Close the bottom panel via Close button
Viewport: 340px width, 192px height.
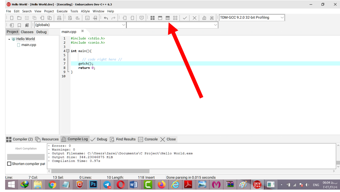click(168, 139)
